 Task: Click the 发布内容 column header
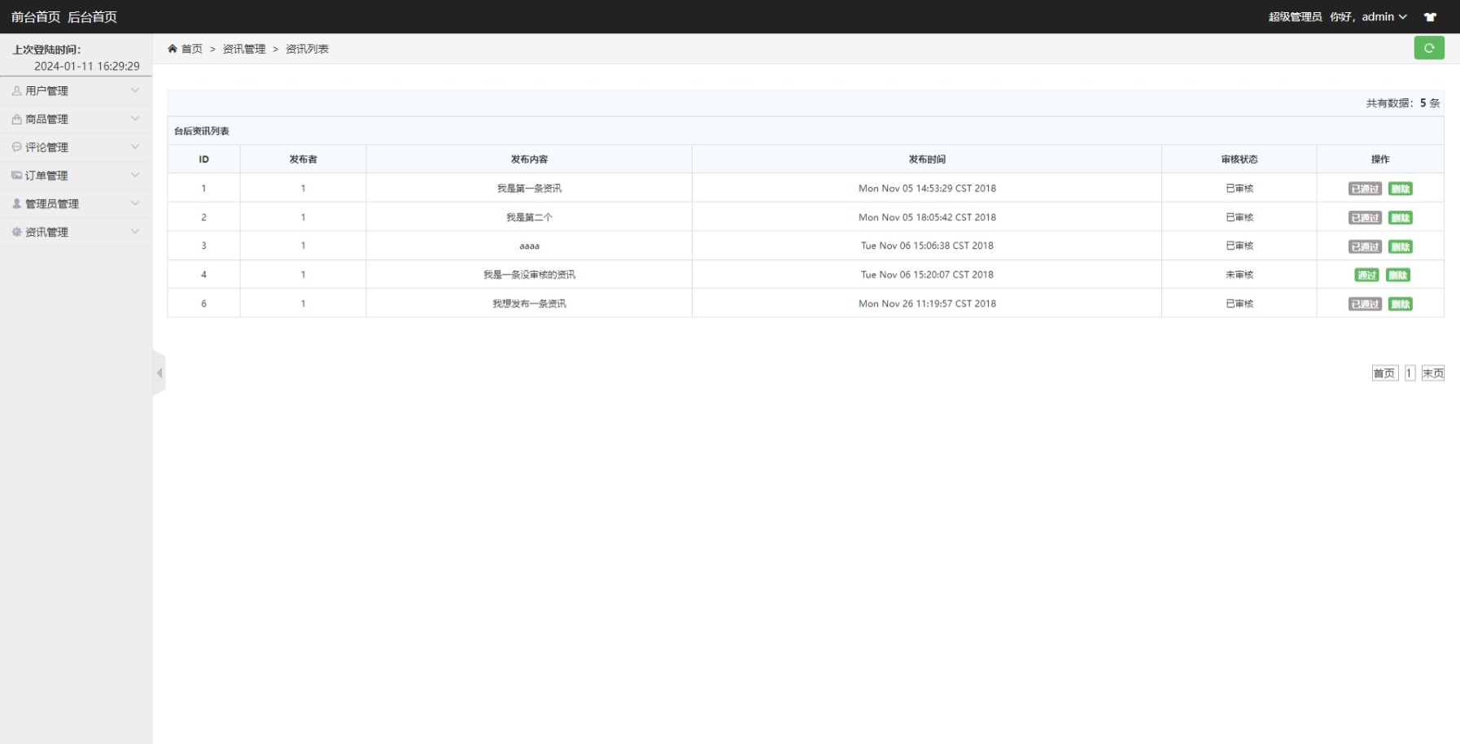(x=529, y=159)
